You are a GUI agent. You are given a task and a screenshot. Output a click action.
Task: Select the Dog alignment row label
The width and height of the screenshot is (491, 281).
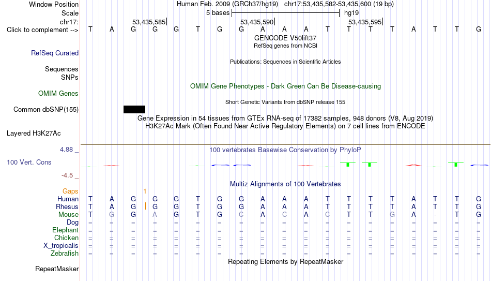[x=73, y=223]
